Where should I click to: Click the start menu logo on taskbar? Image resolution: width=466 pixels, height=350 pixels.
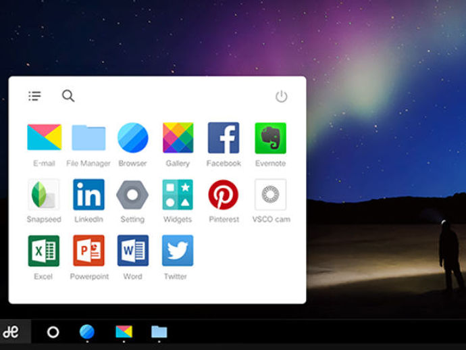tap(11, 332)
